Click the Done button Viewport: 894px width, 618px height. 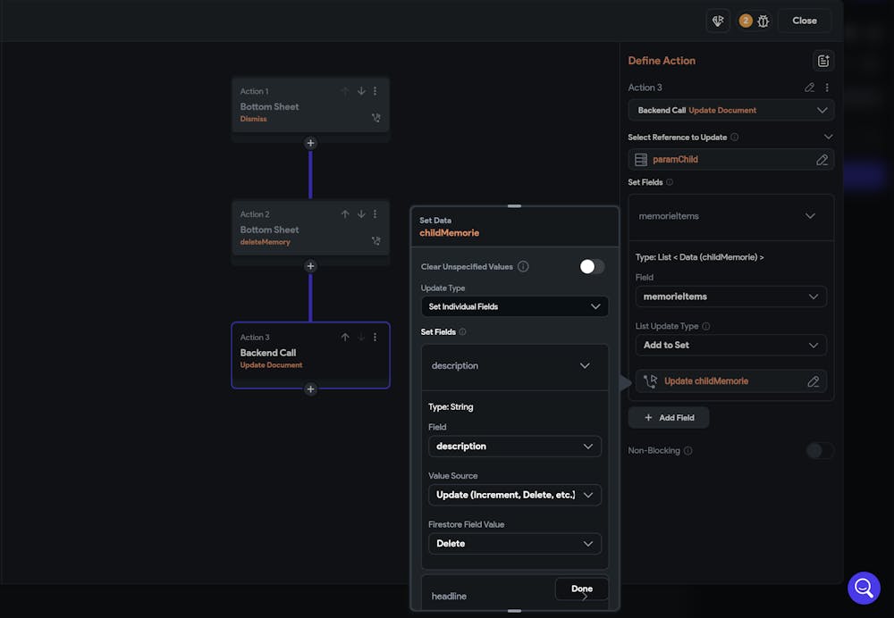point(582,589)
